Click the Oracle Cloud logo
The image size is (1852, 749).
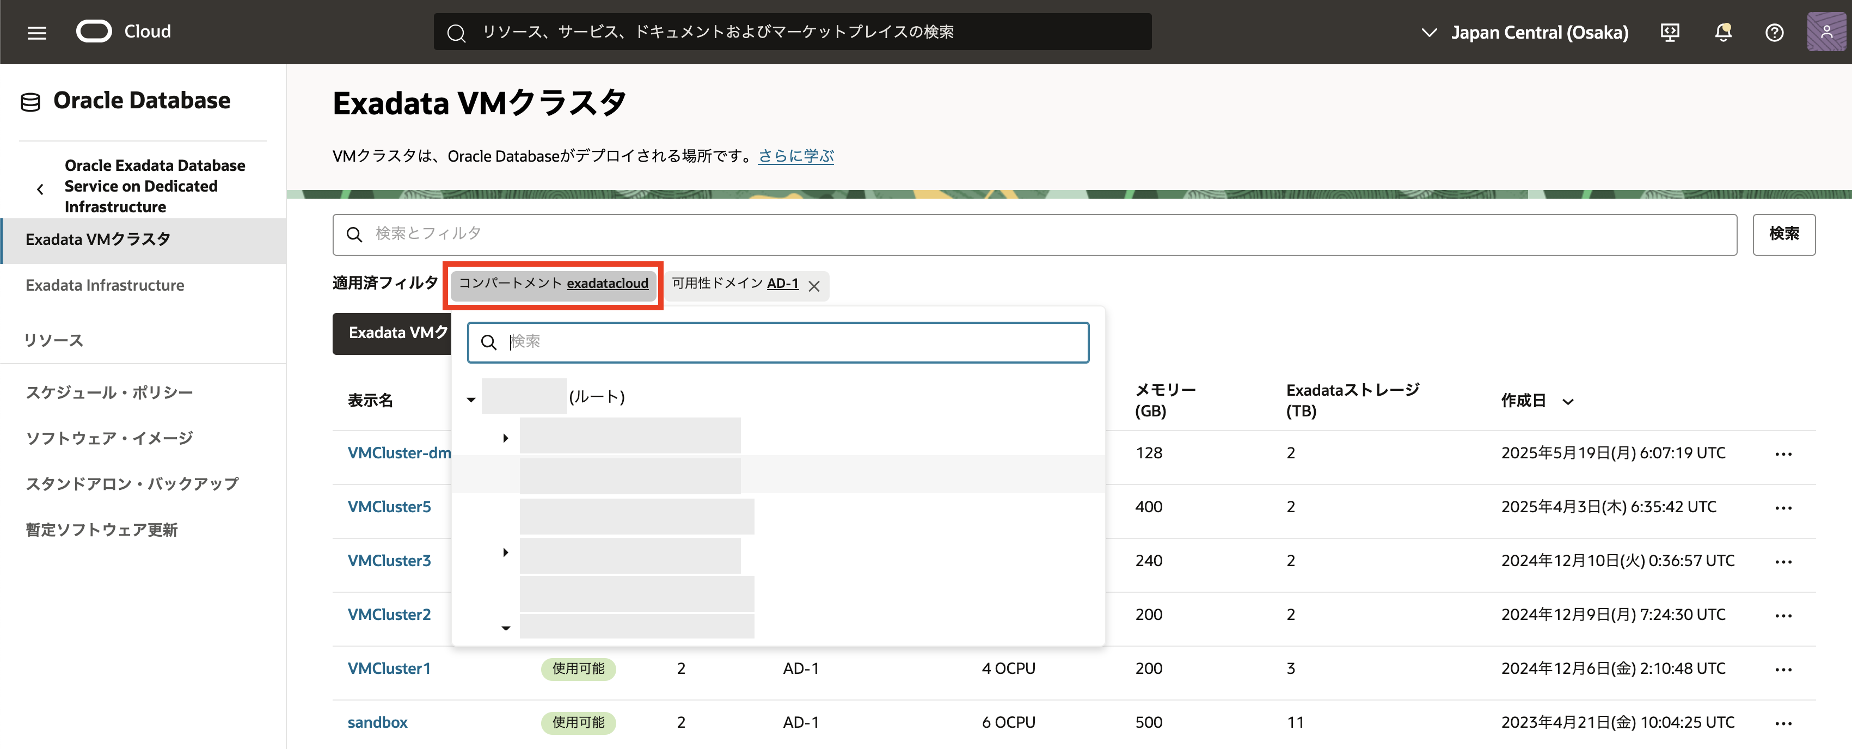click(x=94, y=32)
